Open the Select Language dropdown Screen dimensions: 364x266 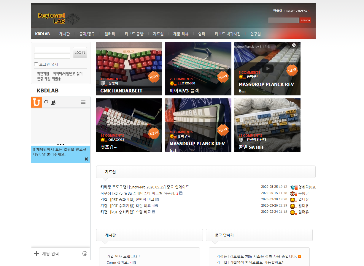tap(298, 11)
